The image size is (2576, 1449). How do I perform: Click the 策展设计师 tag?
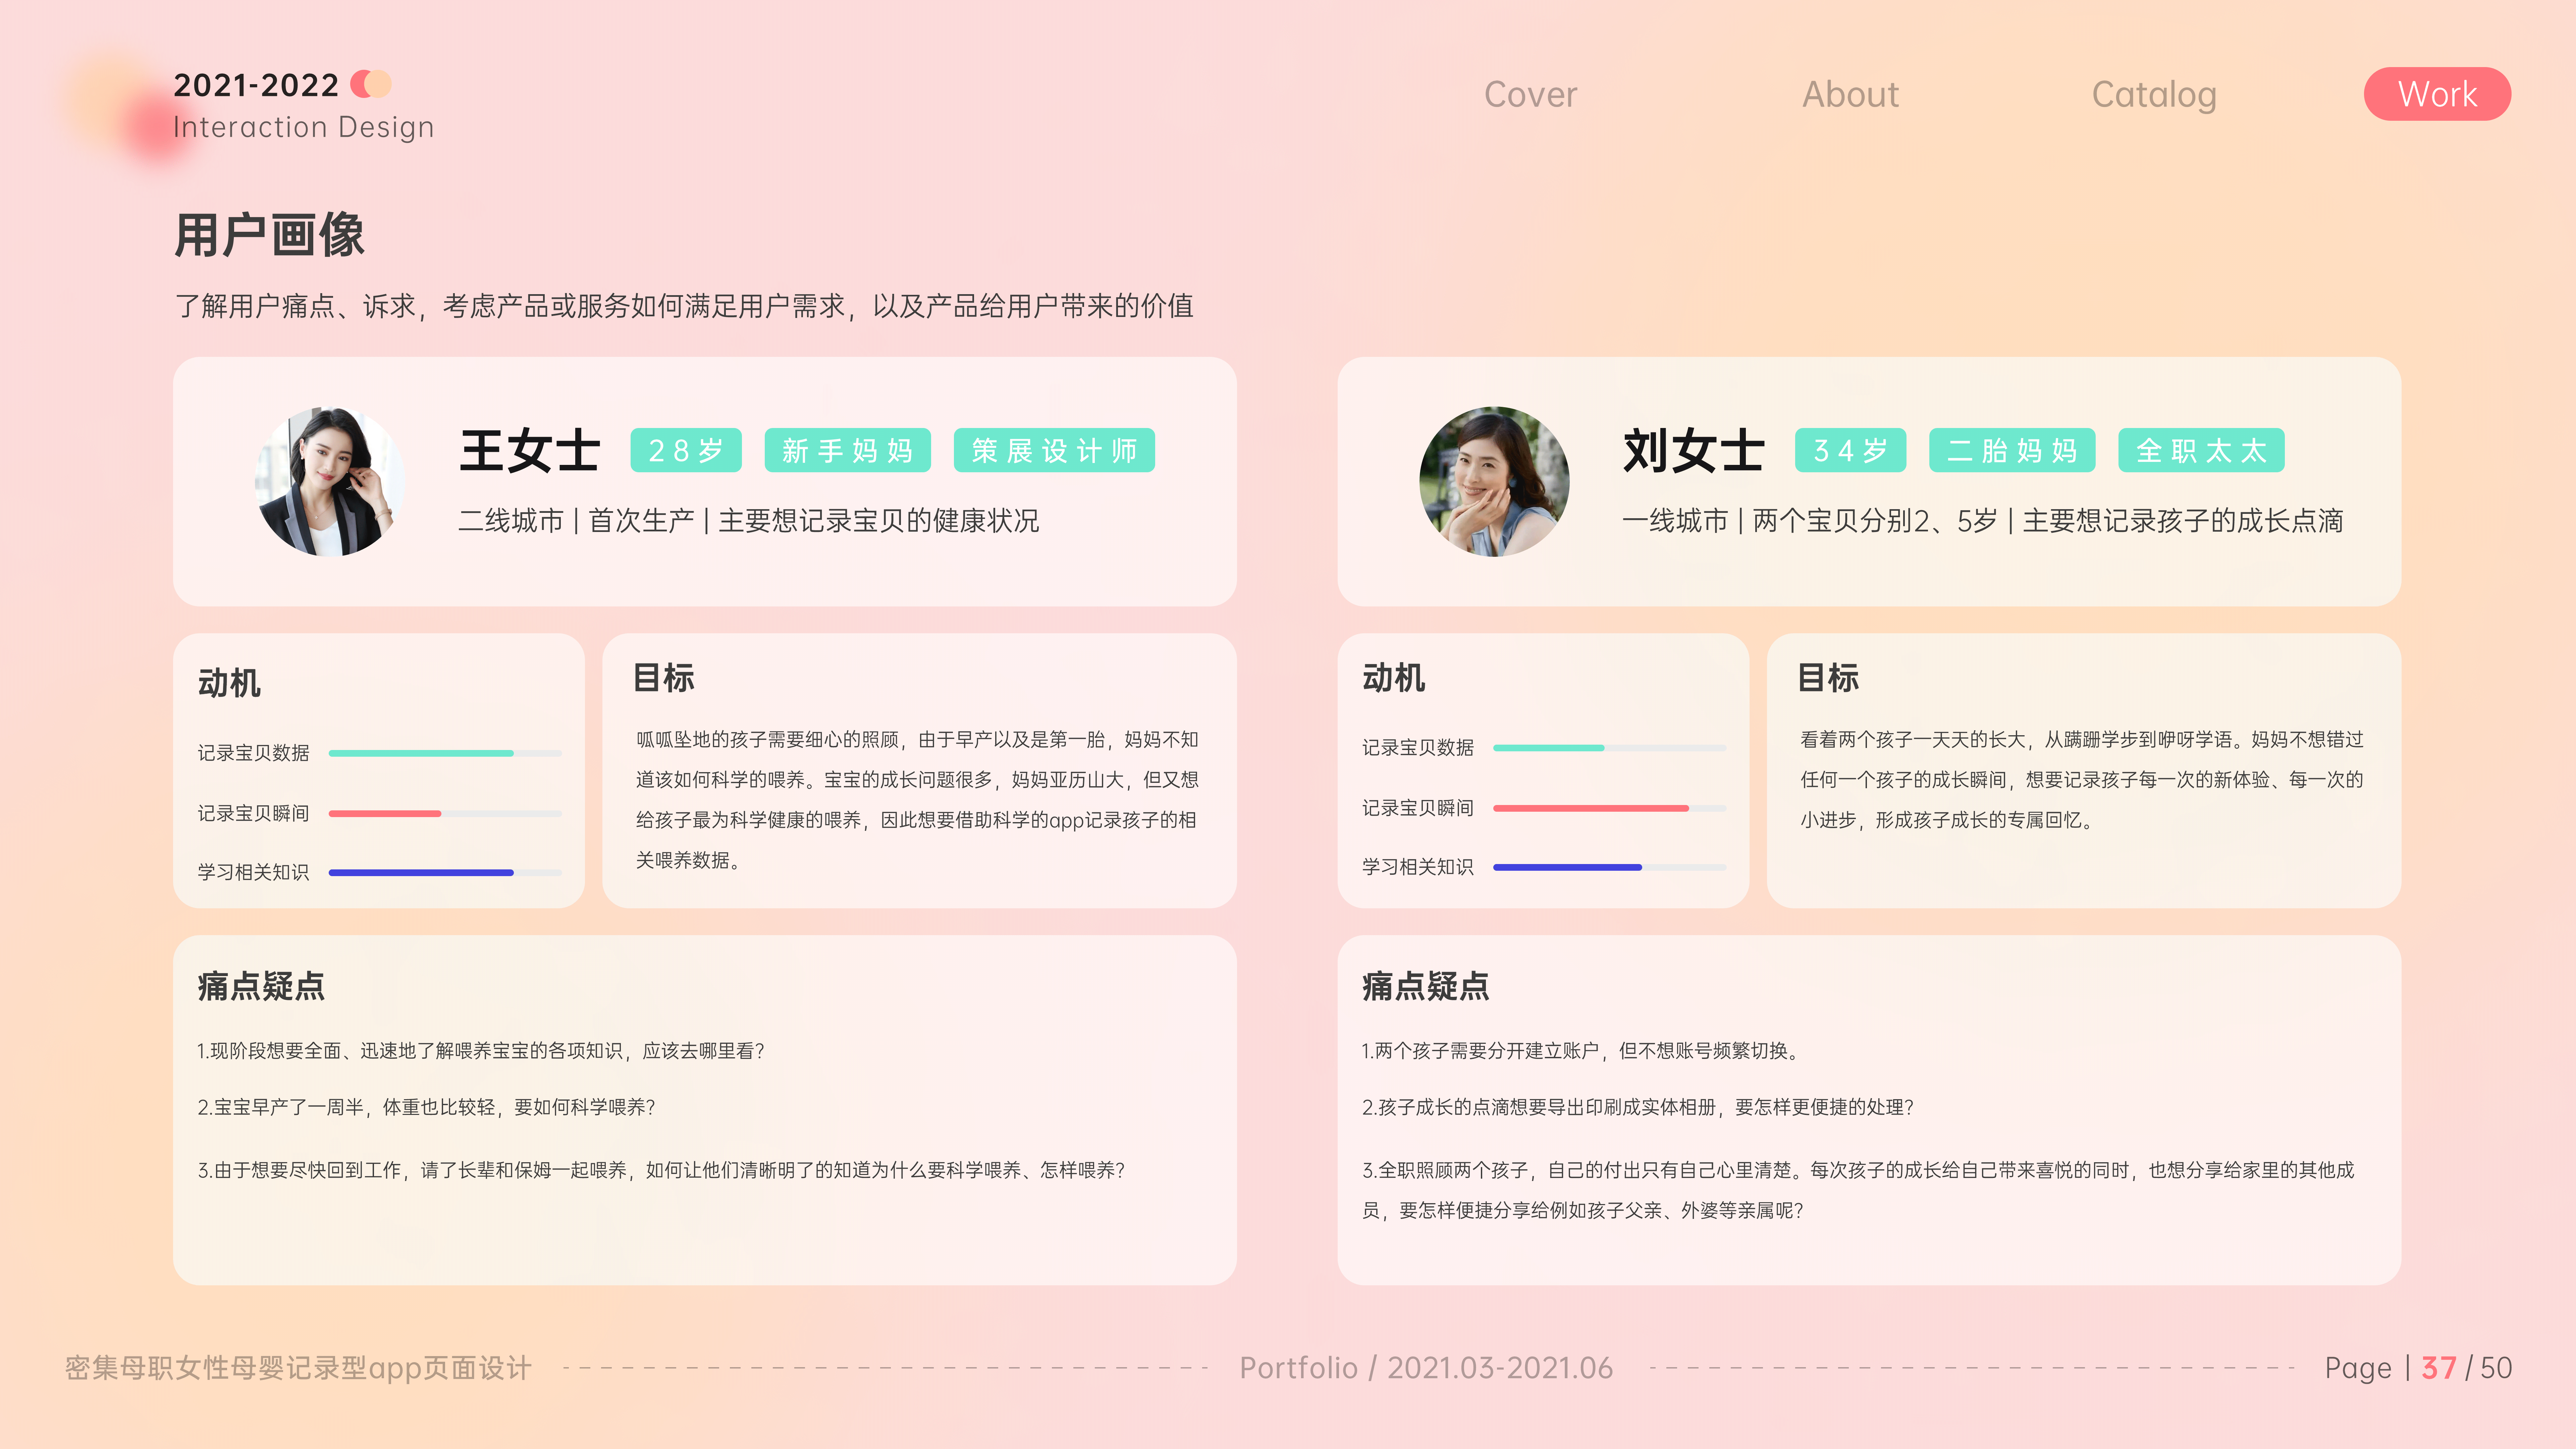tap(1054, 450)
